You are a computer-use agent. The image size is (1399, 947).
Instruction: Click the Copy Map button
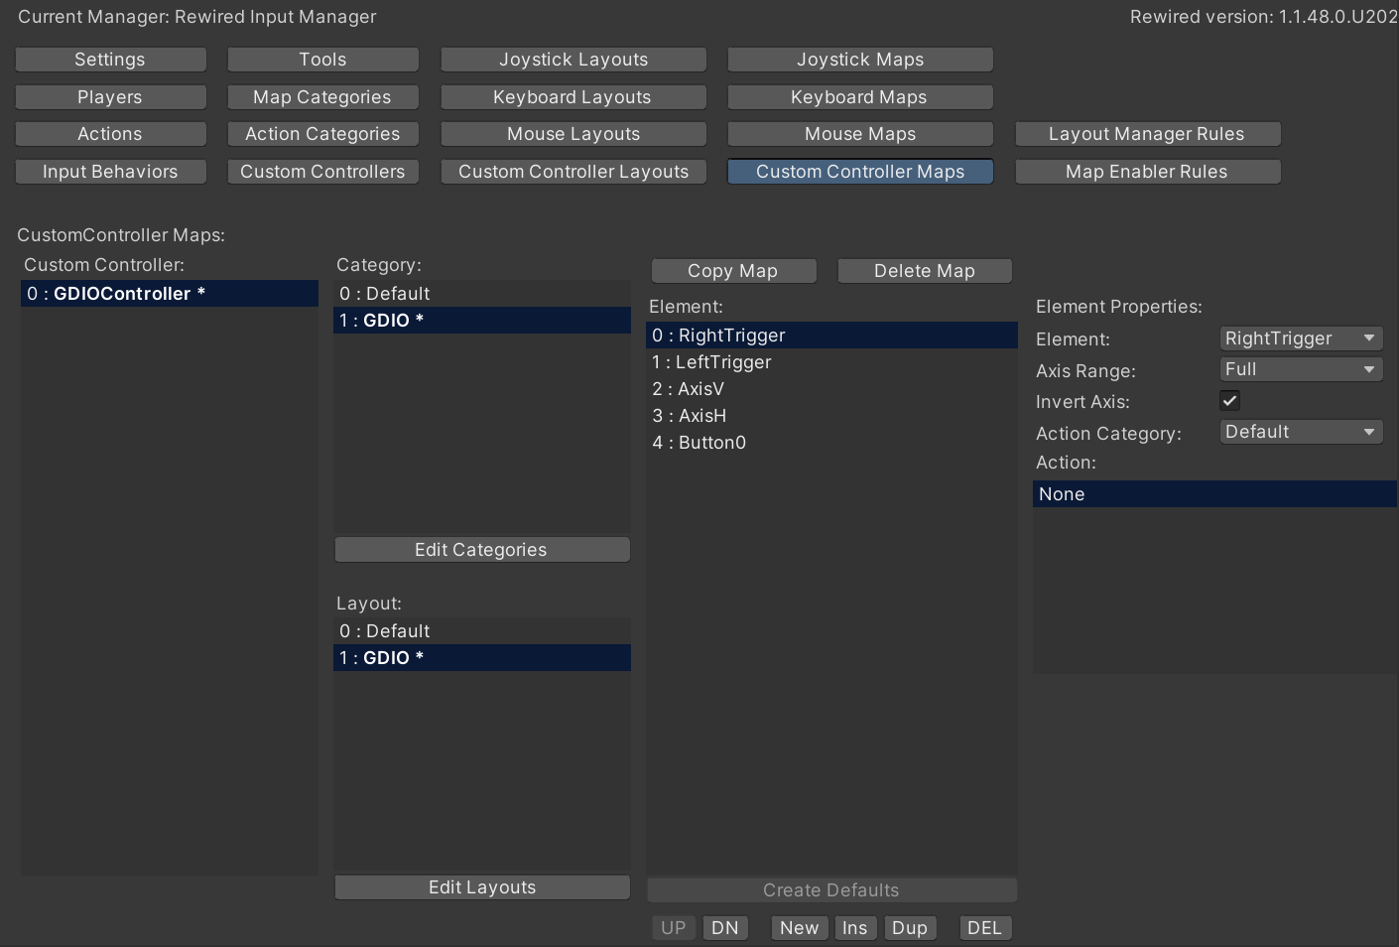[734, 271]
